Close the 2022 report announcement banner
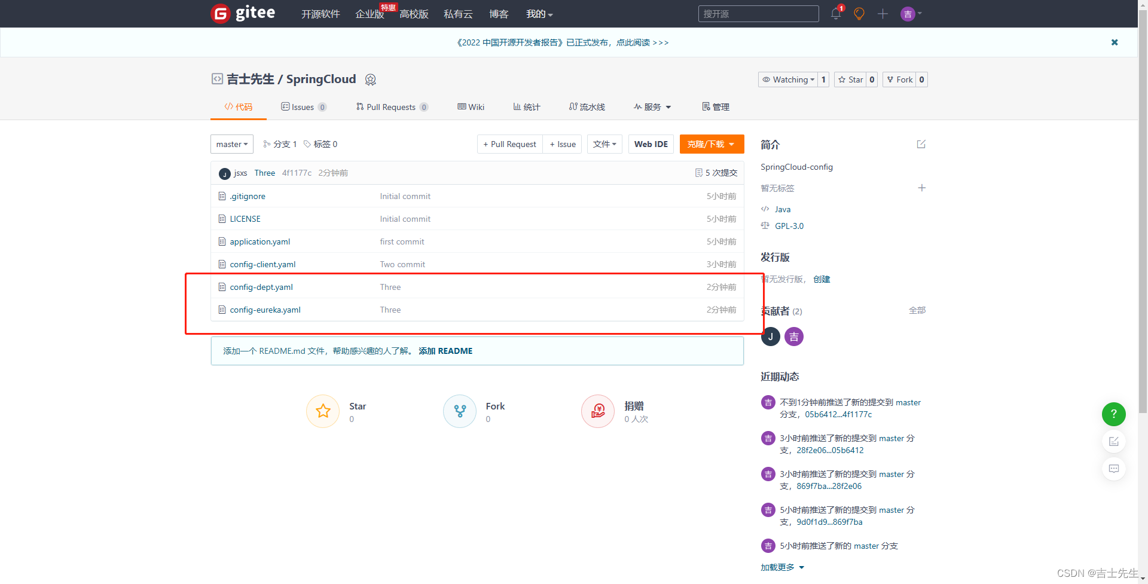This screenshot has height=584, width=1148. tap(1115, 42)
